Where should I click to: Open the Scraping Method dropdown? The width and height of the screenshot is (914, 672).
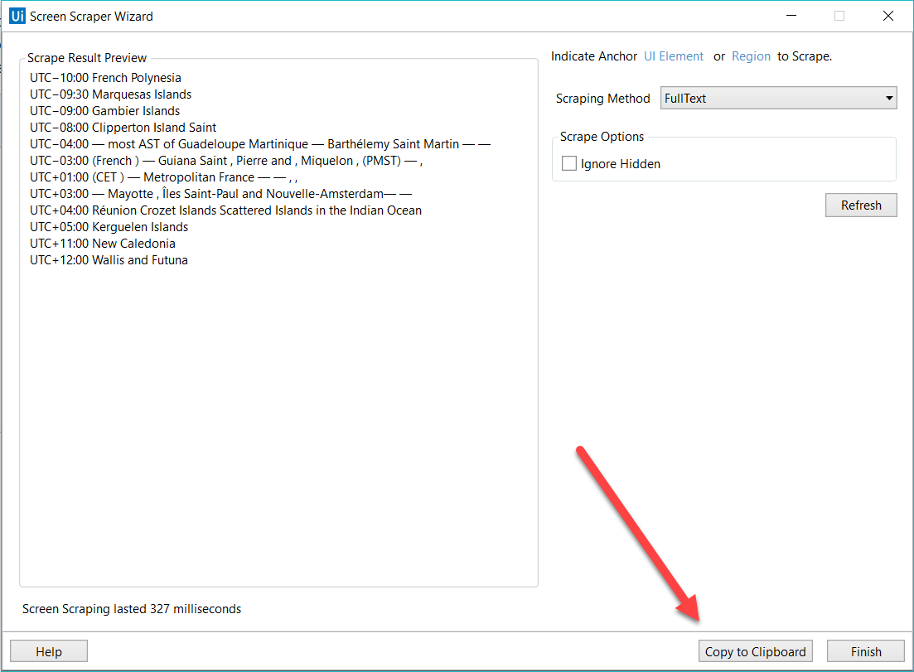pos(778,98)
